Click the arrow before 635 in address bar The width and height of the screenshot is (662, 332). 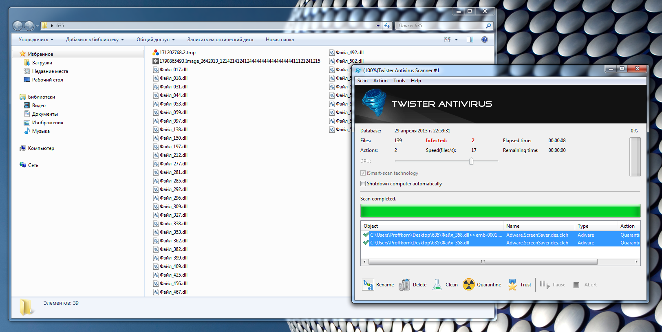coord(52,26)
